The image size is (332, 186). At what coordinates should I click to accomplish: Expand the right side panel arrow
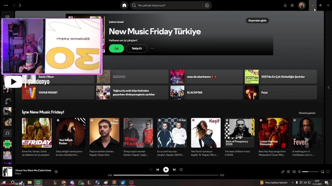[328, 88]
